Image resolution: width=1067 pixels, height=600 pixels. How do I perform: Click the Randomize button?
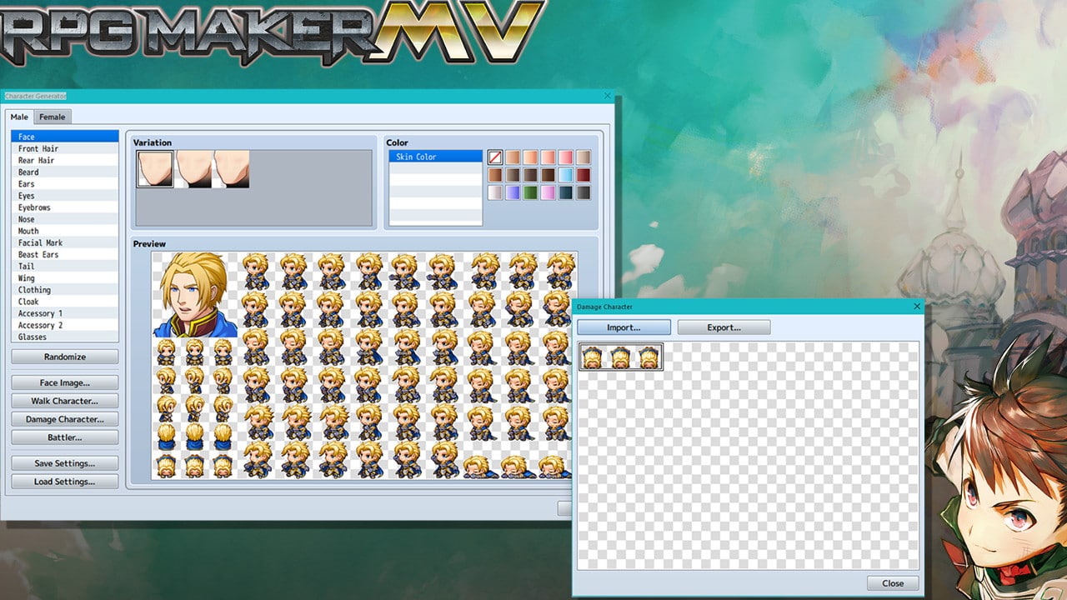(65, 357)
